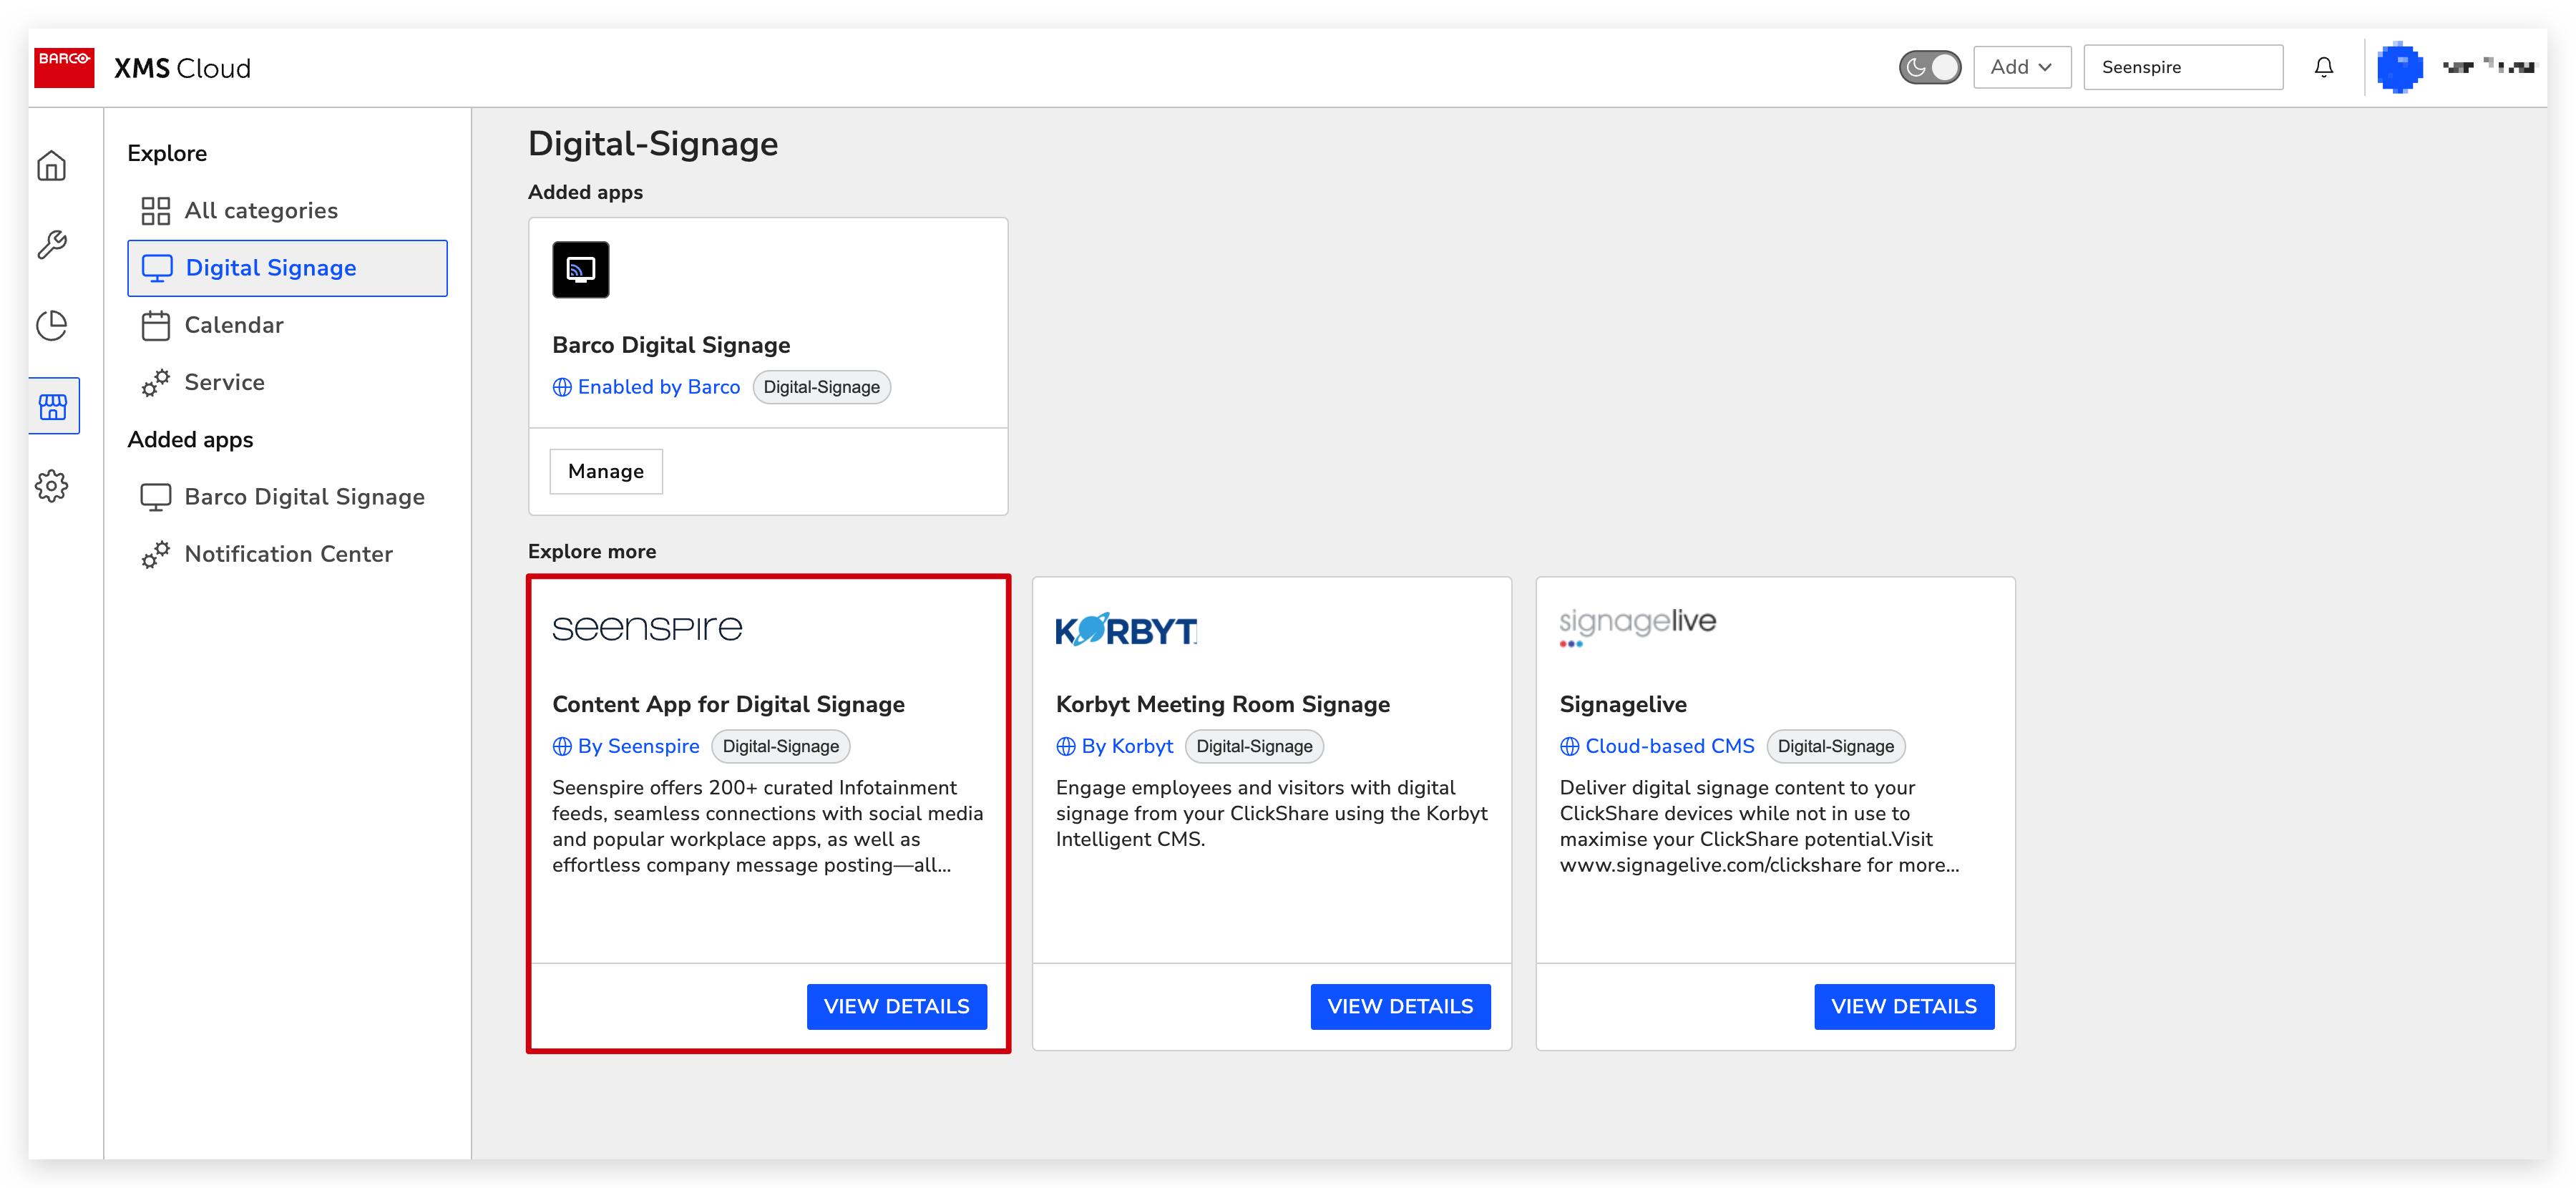Click Digital-Signage tag on Seenspire card
This screenshot has width=2576, height=1188.
tap(781, 746)
